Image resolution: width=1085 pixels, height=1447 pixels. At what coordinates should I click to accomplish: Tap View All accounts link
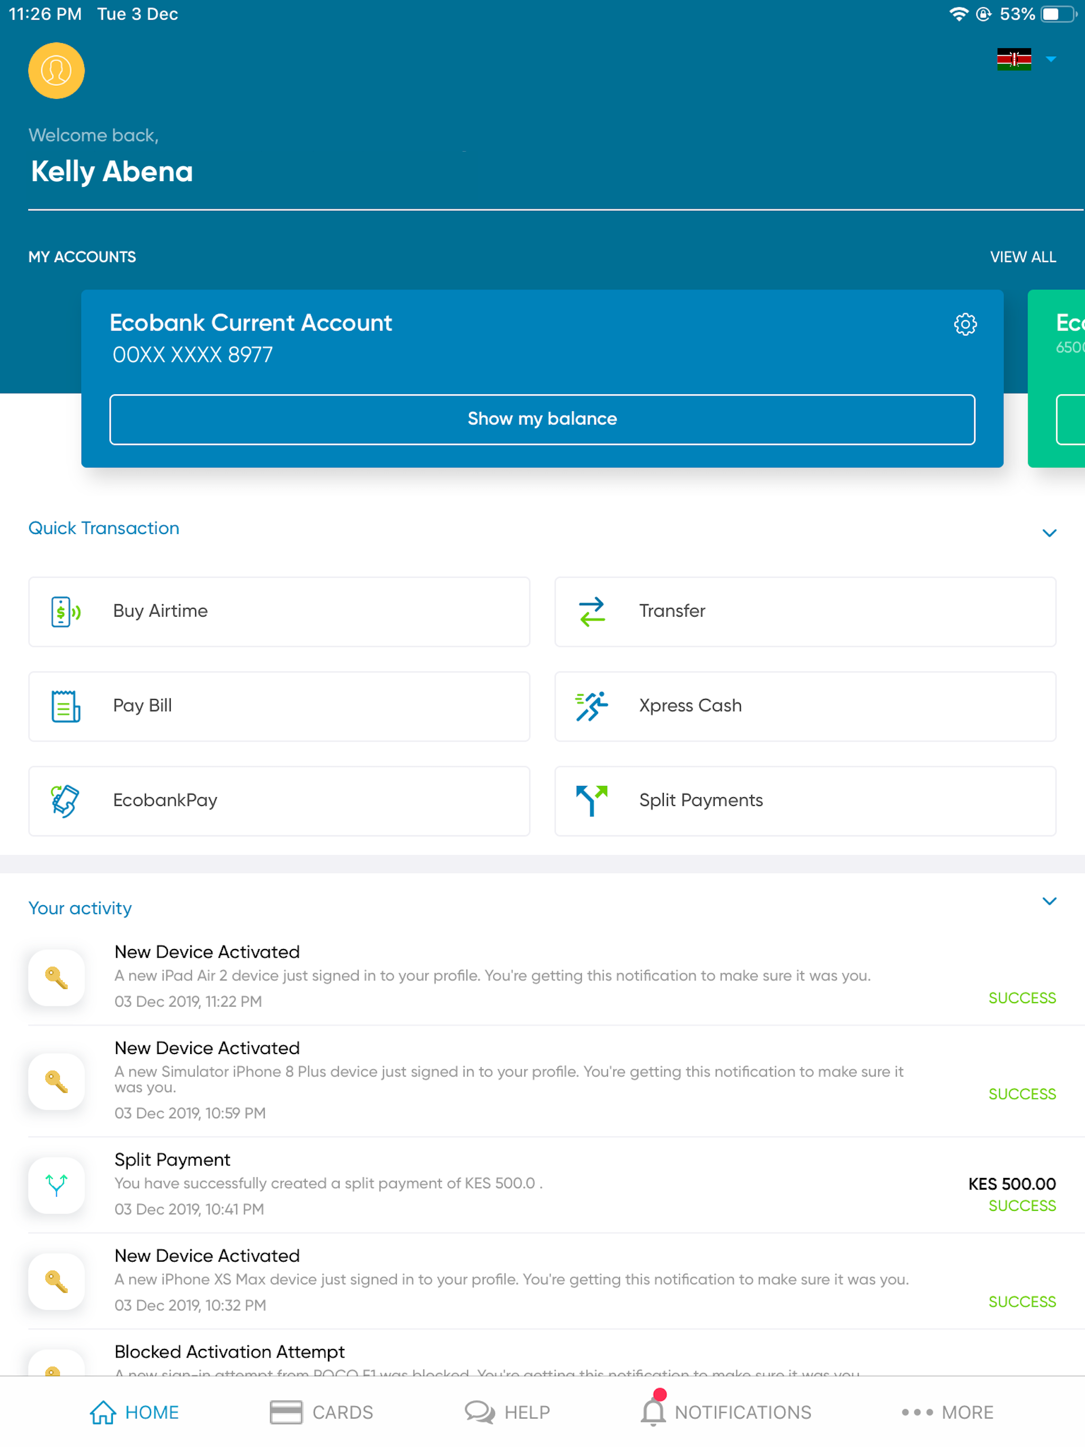click(x=1022, y=257)
